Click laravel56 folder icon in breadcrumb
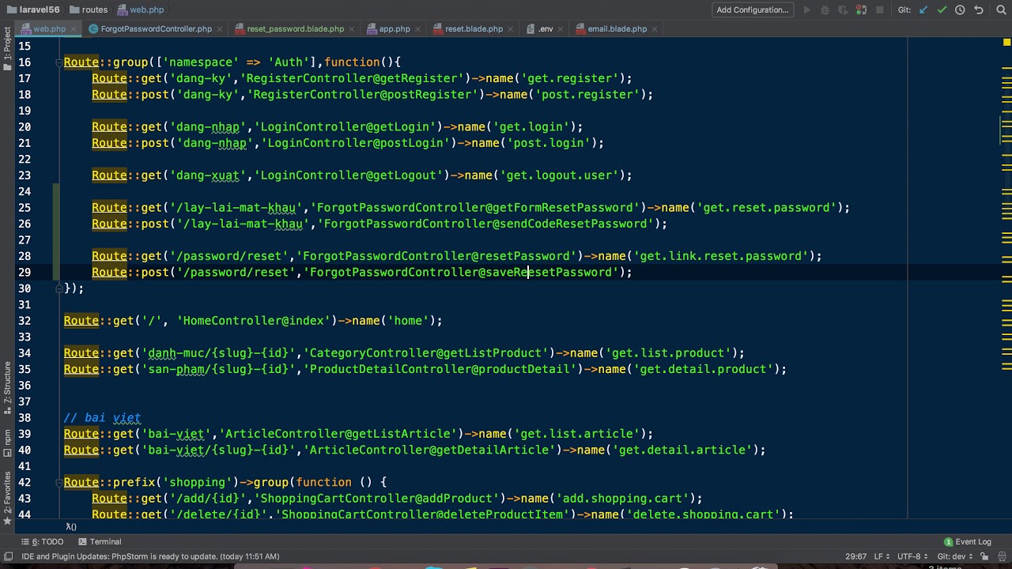1012x569 pixels. click(11, 10)
